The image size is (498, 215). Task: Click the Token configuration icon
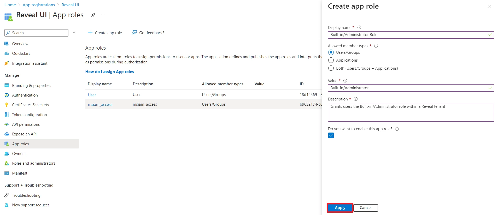pyautogui.click(x=7, y=115)
